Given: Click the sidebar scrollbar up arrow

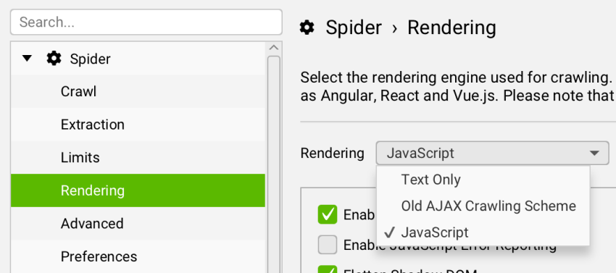Looking at the screenshot, I should coord(274,48).
